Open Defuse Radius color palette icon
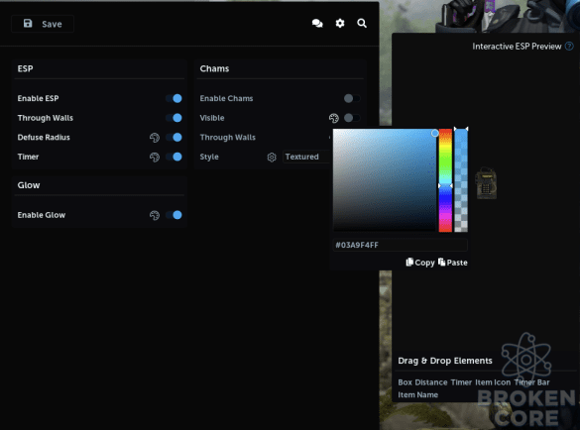Image resolution: width=580 pixels, height=430 pixels. coord(155,138)
